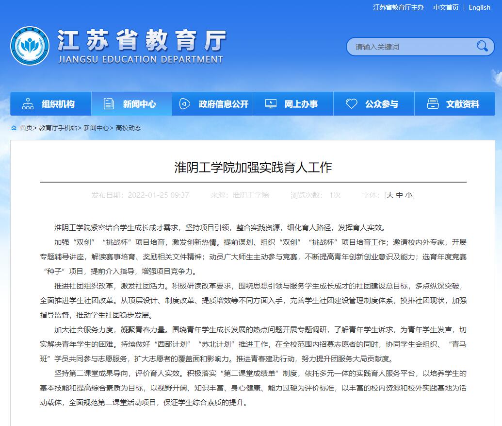This screenshot has height=426, width=502.
Task: Open the 中文首页 link
Action: [446, 7]
